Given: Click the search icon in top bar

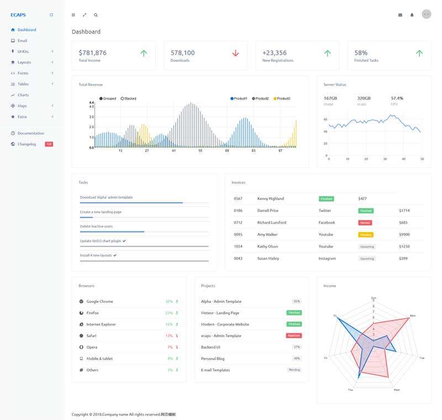Looking at the screenshot, I should 96,15.
